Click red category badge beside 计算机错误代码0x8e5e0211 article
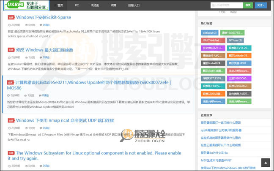The height and width of the screenshot is (171, 274). 11,82
